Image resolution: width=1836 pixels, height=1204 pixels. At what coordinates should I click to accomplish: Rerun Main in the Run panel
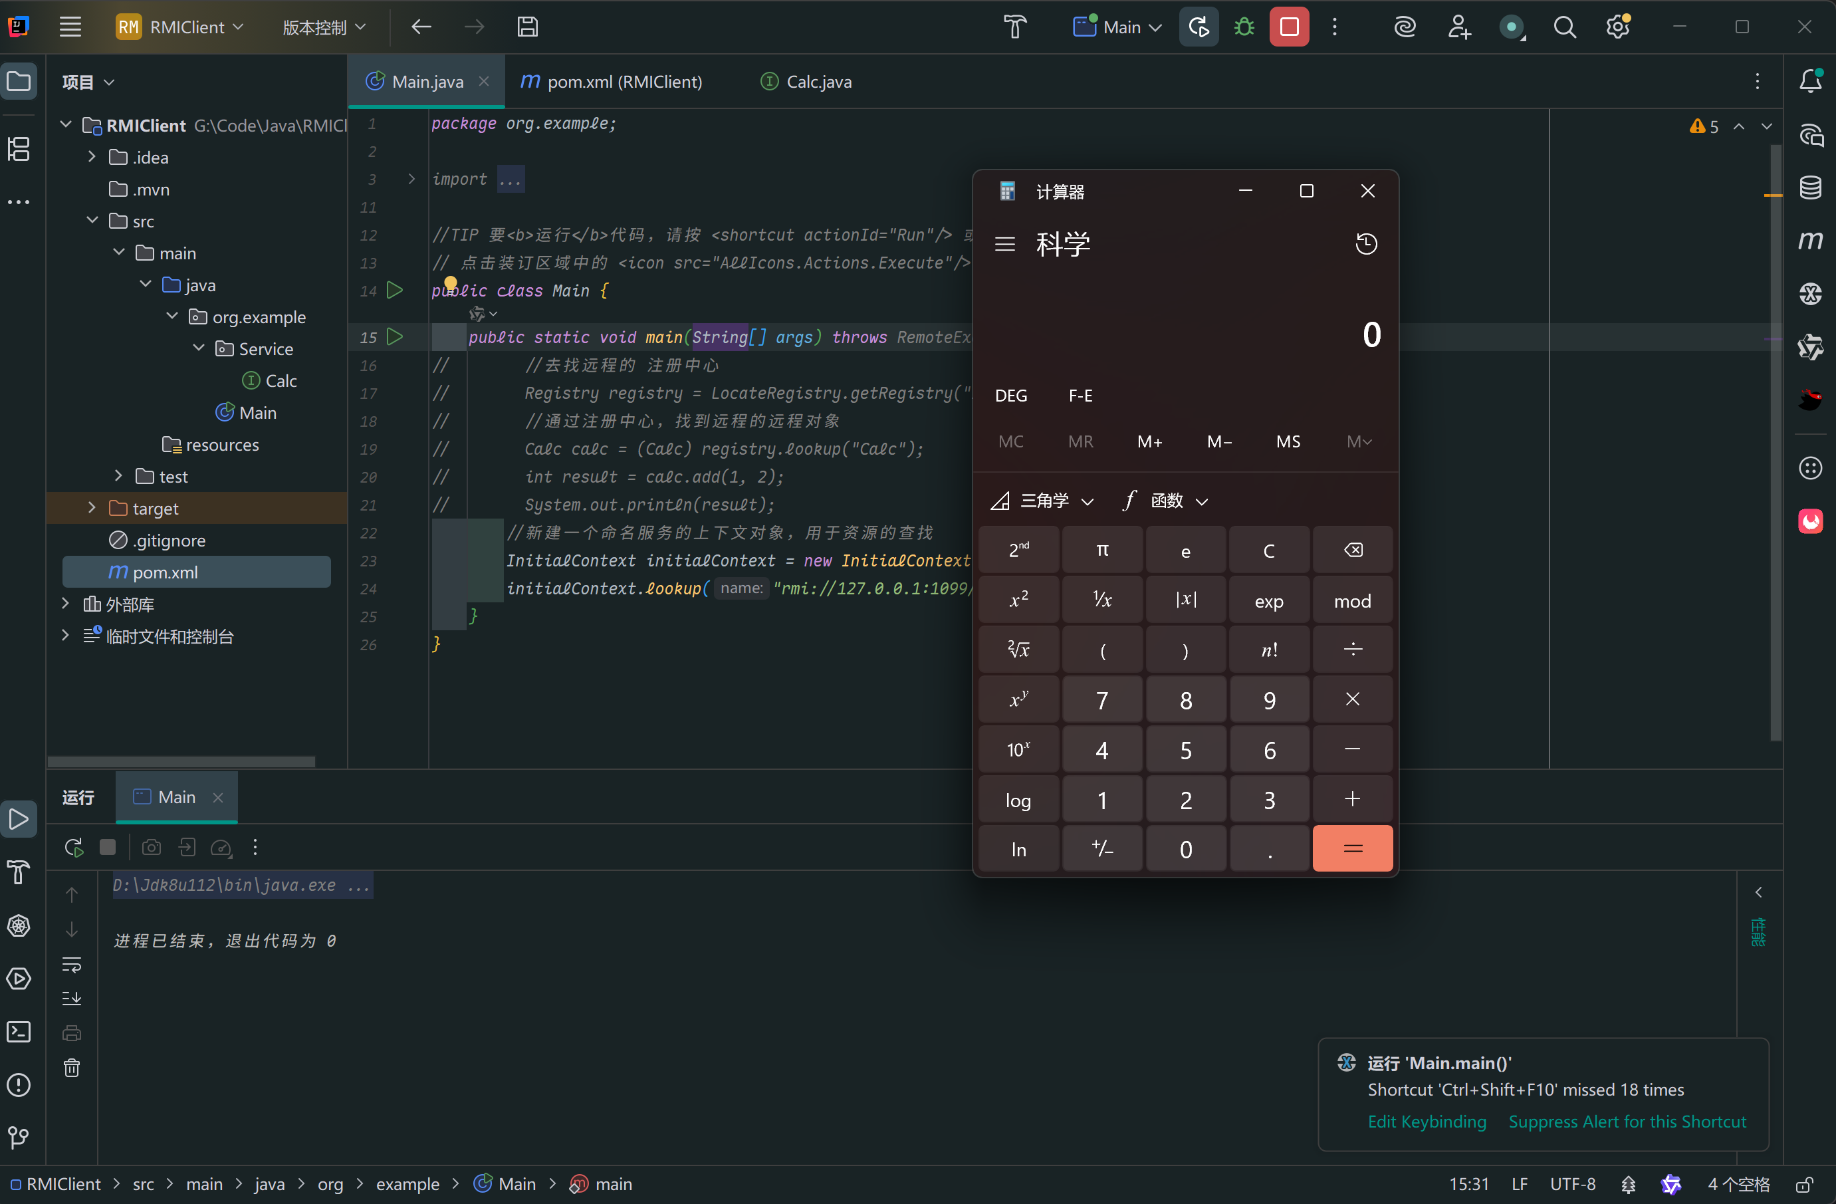pos(74,848)
